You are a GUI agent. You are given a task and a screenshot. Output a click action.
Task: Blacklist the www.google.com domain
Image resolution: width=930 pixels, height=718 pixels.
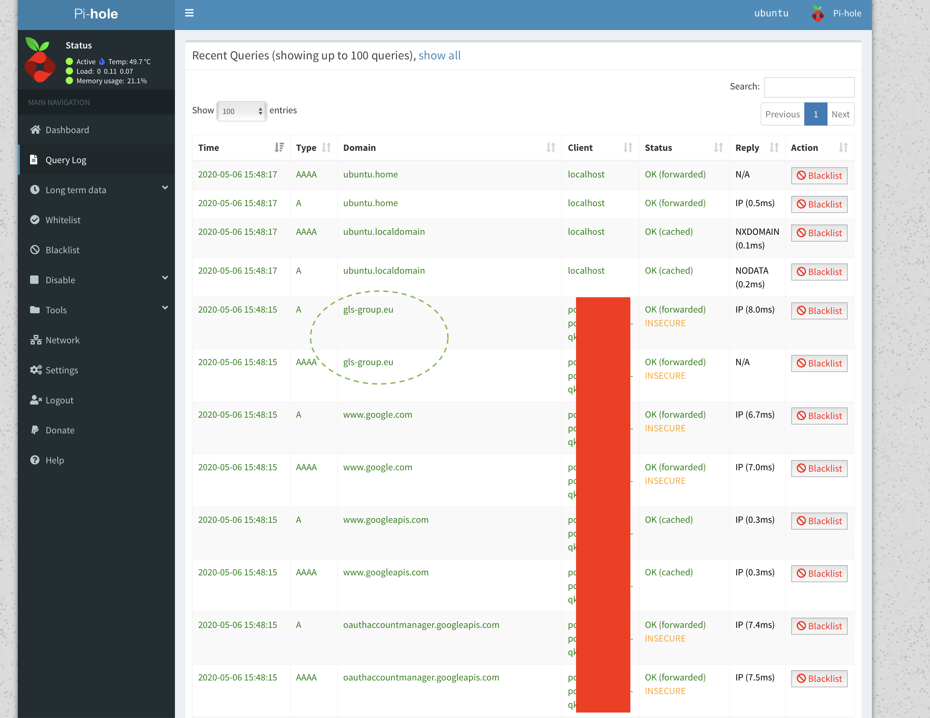point(819,416)
